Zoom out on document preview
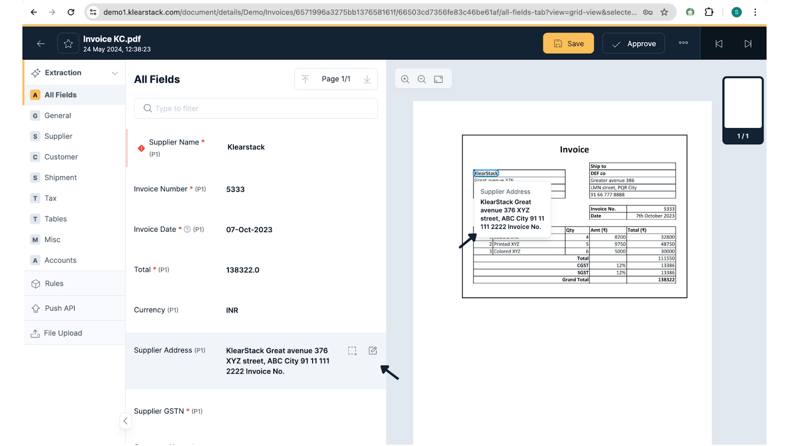The width and height of the screenshot is (789, 446). pyautogui.click(x=422, y=79)
